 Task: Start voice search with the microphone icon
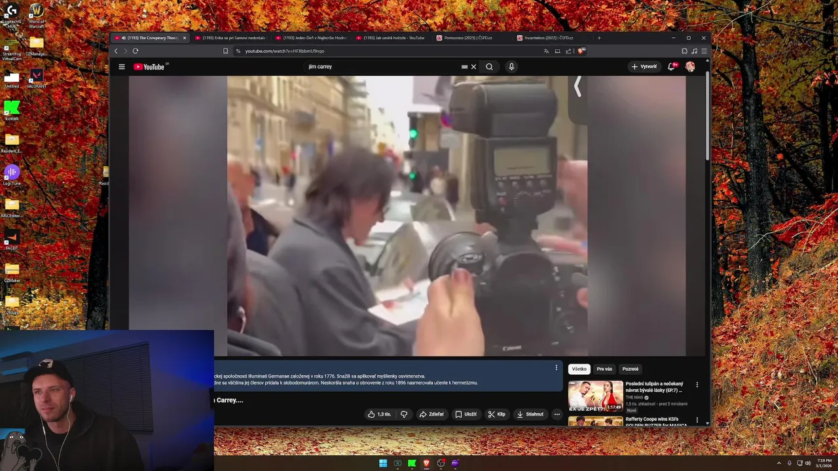point(511,67)
